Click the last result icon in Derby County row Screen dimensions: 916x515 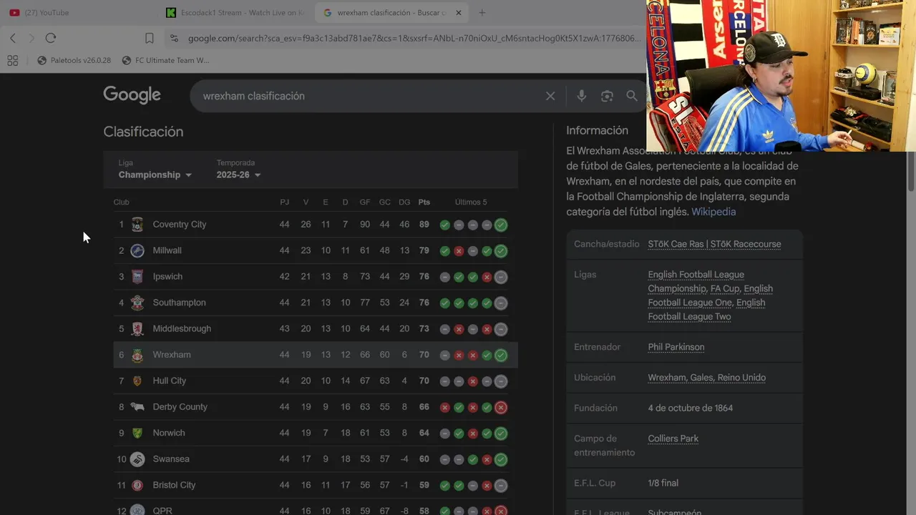(501, 408)
